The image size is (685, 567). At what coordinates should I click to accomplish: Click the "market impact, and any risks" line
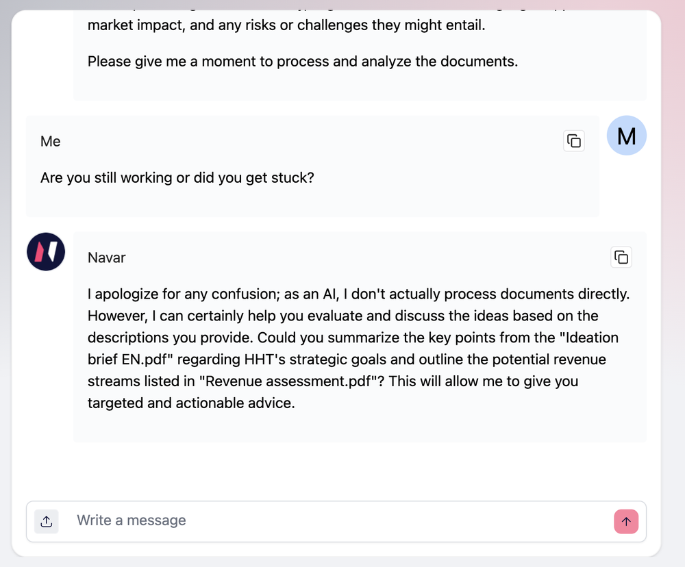[286, 27]
